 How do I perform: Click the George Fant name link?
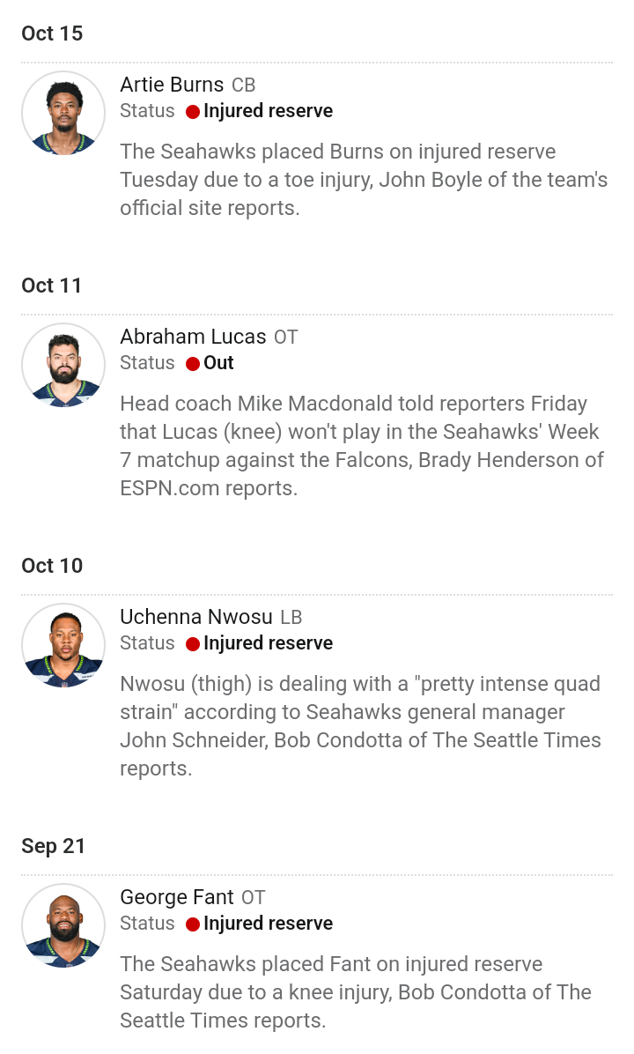point(177,897)
